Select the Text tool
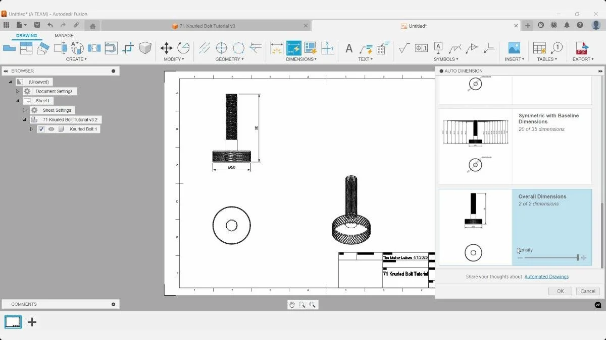This screenshot has height=340, width=606. (x=348, y=48)
